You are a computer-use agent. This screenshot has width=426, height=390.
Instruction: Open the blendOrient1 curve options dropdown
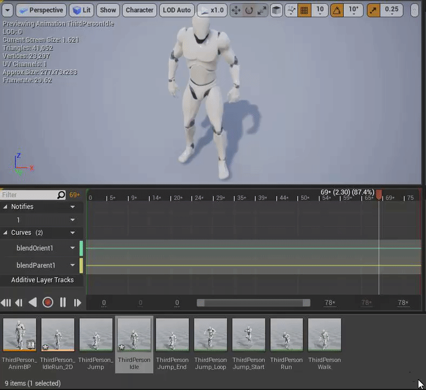(72, 248)
